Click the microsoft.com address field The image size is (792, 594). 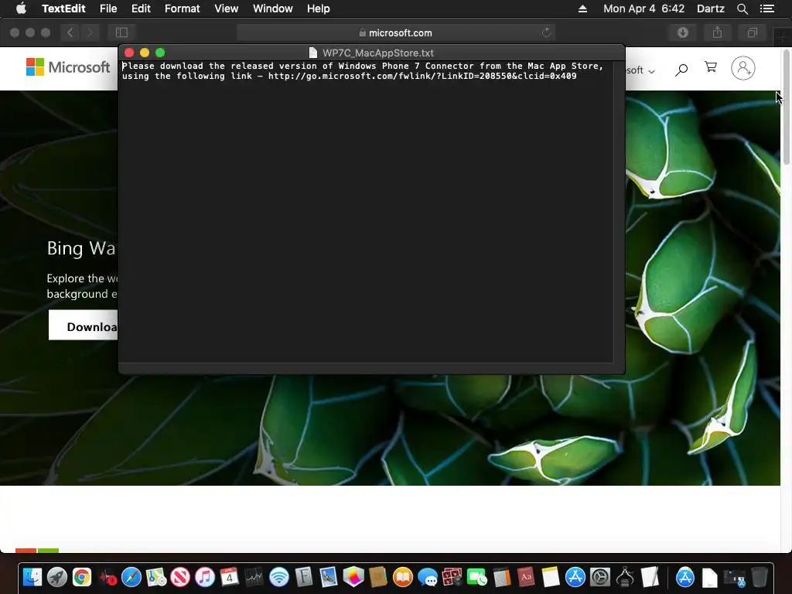point(395,32)
